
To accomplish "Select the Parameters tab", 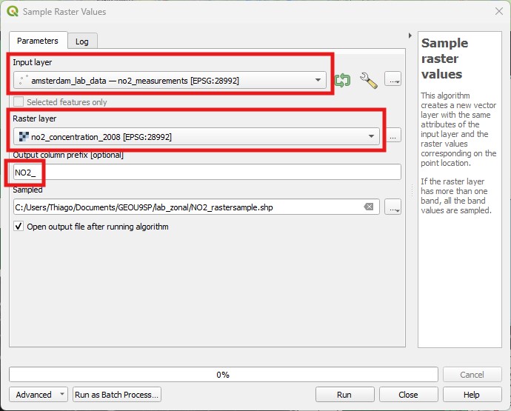I will tap(38, 41).
